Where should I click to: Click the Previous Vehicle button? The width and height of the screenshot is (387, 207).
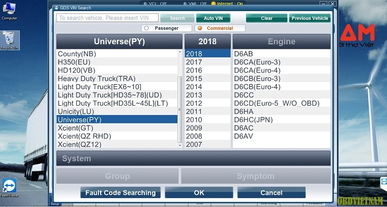point(310,18)
